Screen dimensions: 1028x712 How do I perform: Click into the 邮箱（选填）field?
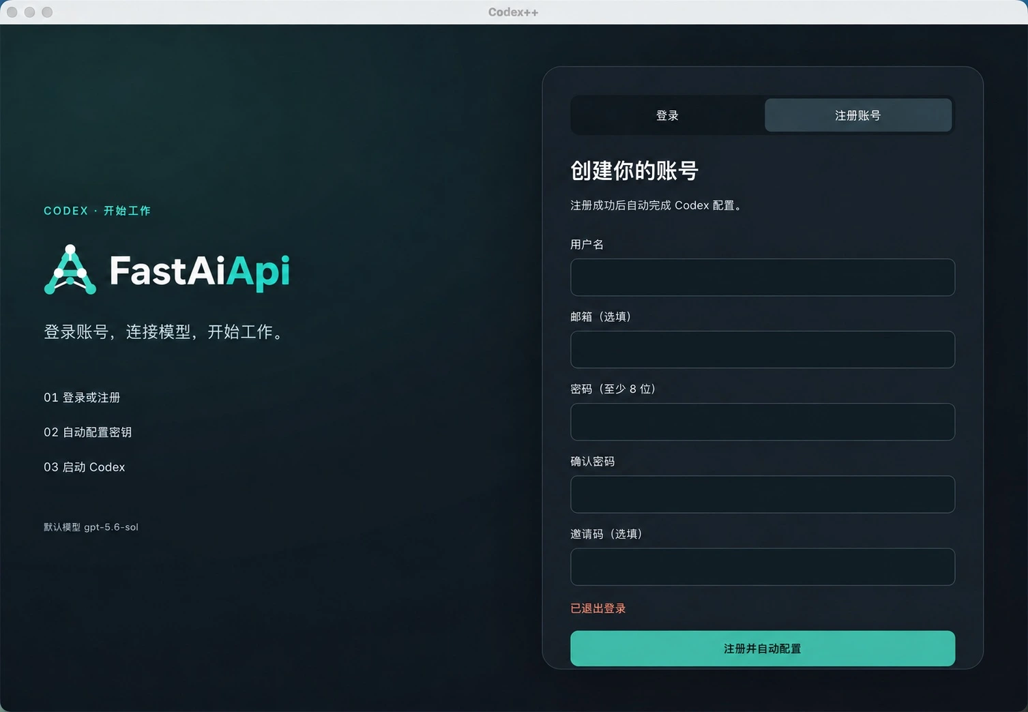[763, 349]
